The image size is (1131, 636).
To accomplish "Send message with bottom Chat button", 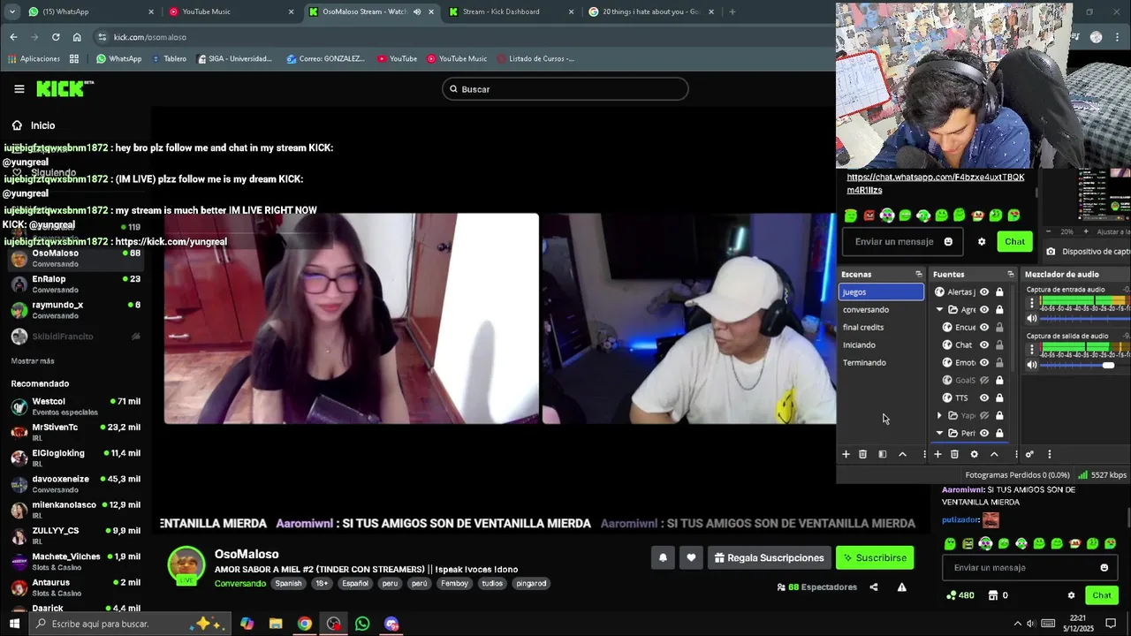I will [x=1101, y=595].
